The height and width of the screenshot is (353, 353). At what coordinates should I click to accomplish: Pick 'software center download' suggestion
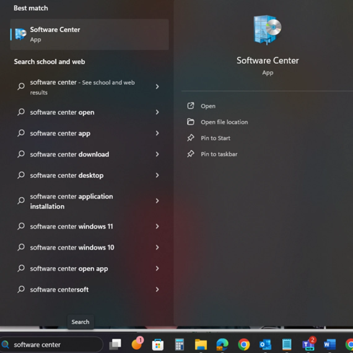click(x=89, y=154)
